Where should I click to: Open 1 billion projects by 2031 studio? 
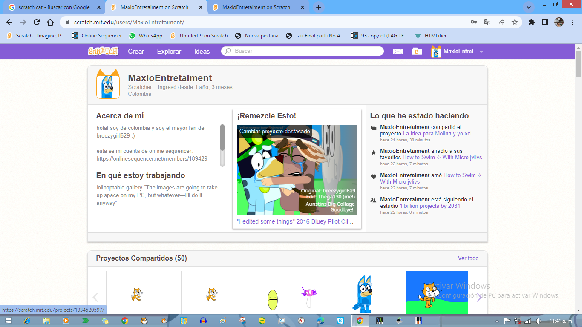(430, 206)
